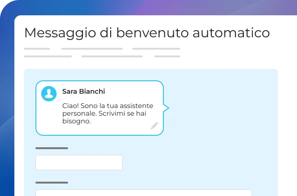Focus the short input field below the bubble
Image resolution: width=297 pixels, height=196 pixels.
[79, 163]
